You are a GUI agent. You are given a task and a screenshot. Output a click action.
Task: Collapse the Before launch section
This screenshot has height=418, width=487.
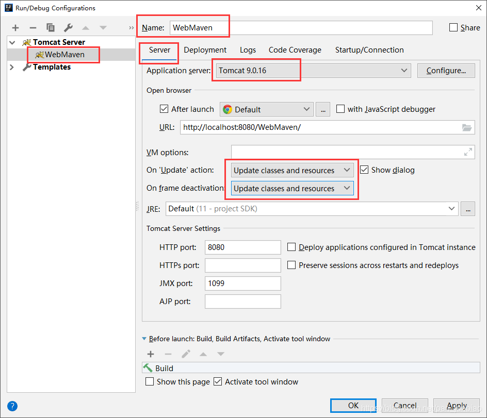point(144,339)
